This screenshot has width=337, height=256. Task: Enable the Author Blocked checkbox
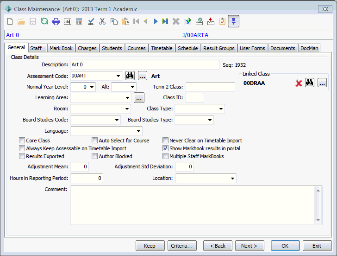click(94, 156)
